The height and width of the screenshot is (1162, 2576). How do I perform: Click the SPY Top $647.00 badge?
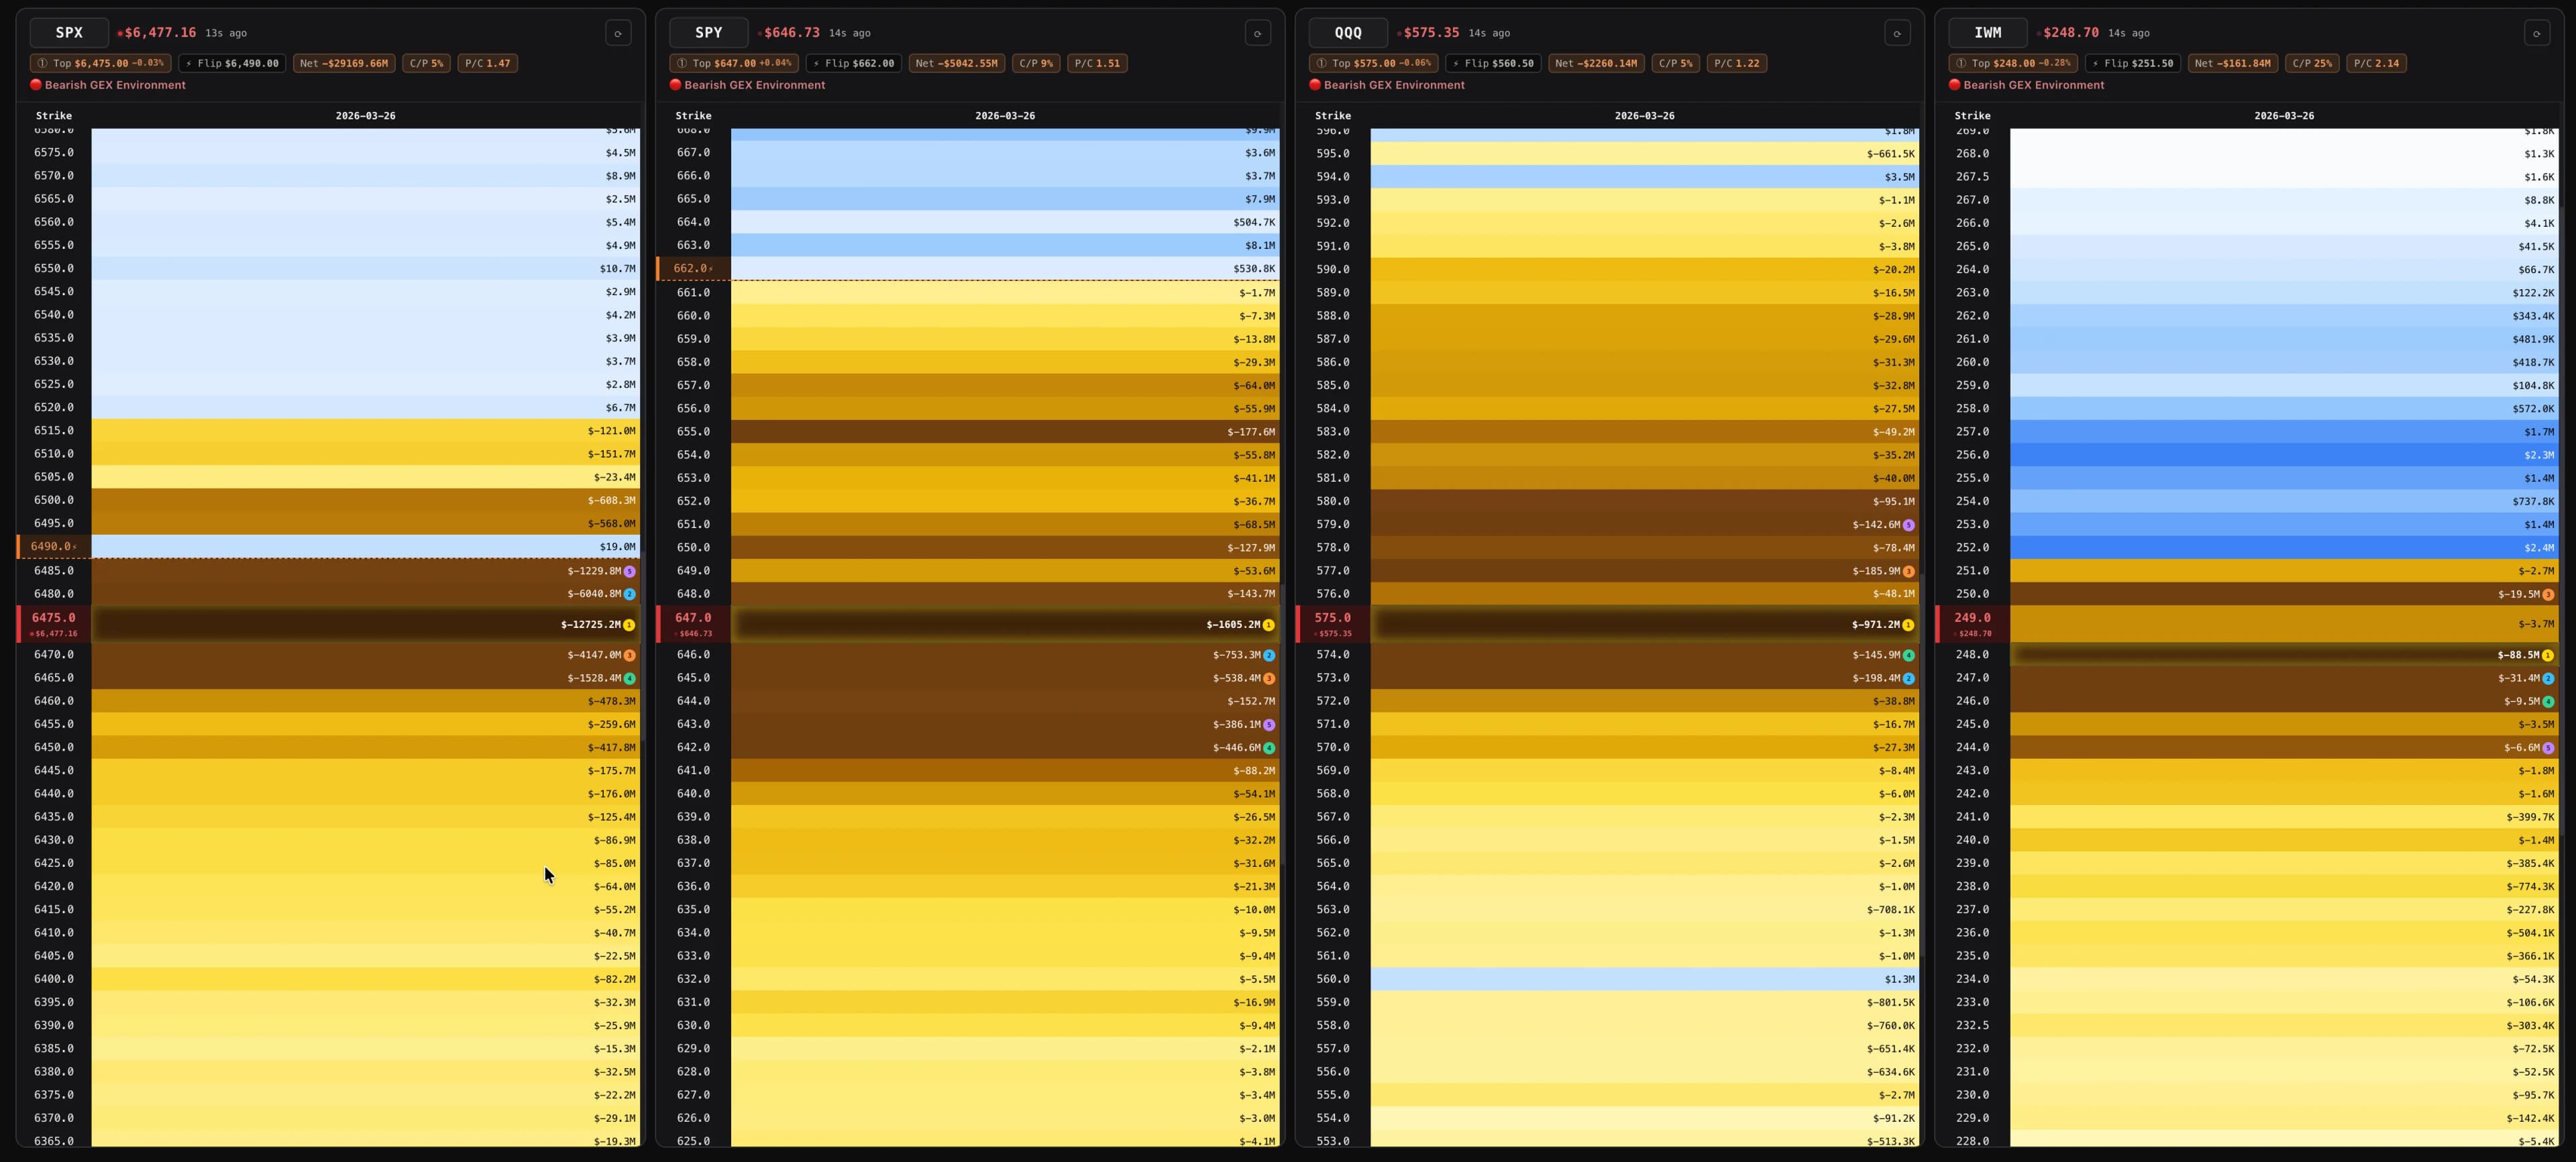coord(734,63)
